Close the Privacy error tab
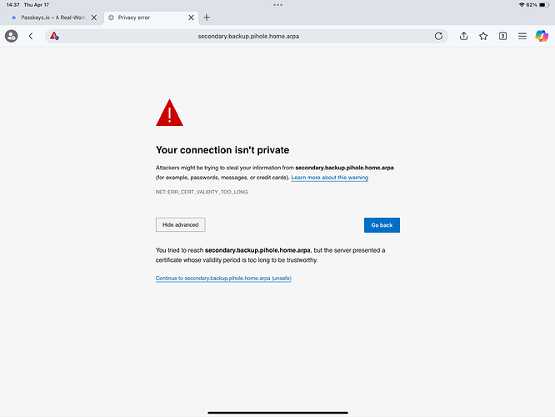555x417 pixels. 191,18
